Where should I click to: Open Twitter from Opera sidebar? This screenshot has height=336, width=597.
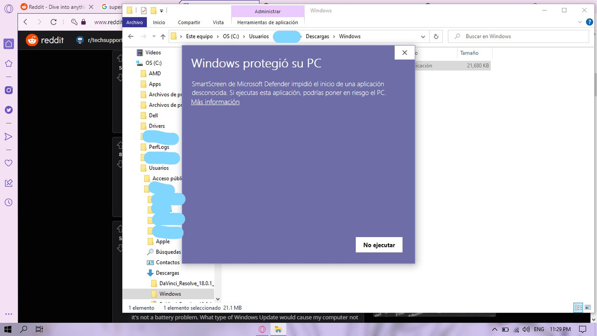(8, 110)
